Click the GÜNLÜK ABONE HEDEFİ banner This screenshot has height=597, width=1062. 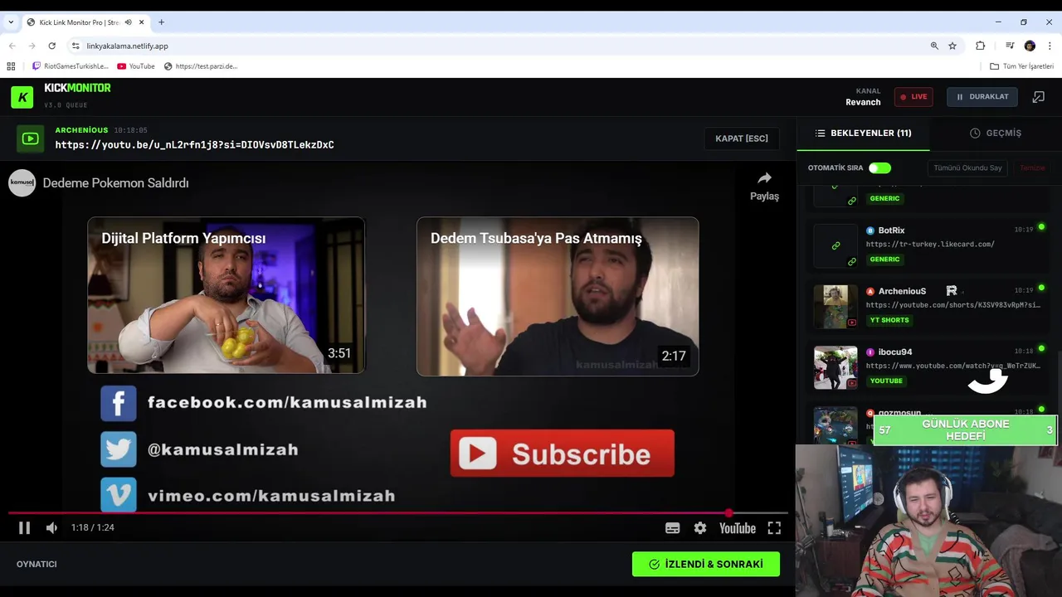[x=965, y=430]
